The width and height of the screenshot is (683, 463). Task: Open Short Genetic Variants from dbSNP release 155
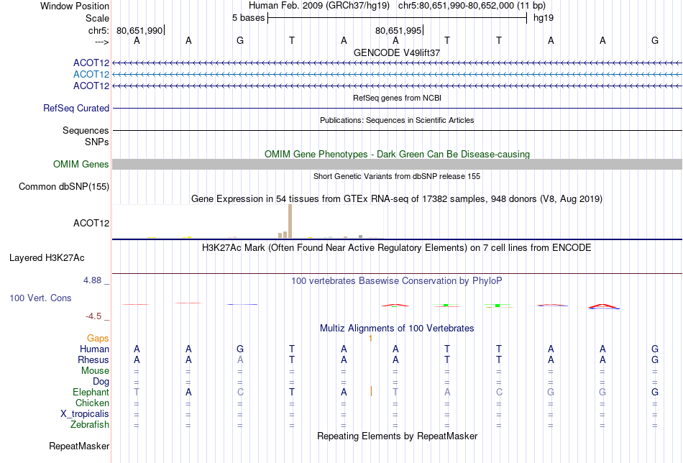point(397,176)
